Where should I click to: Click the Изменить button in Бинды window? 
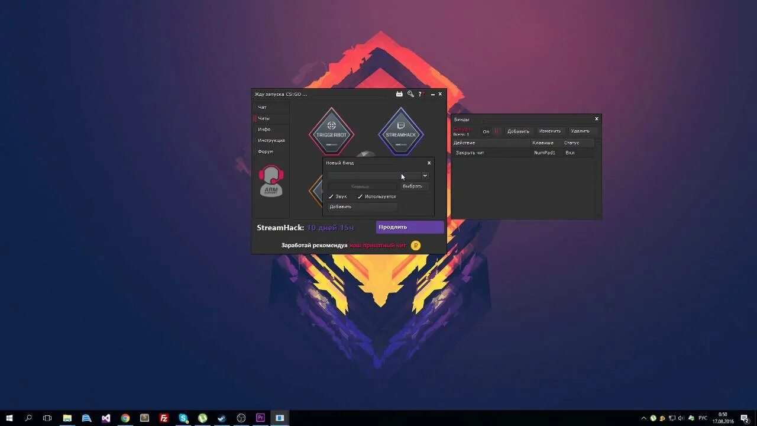(x=550, y=131)
